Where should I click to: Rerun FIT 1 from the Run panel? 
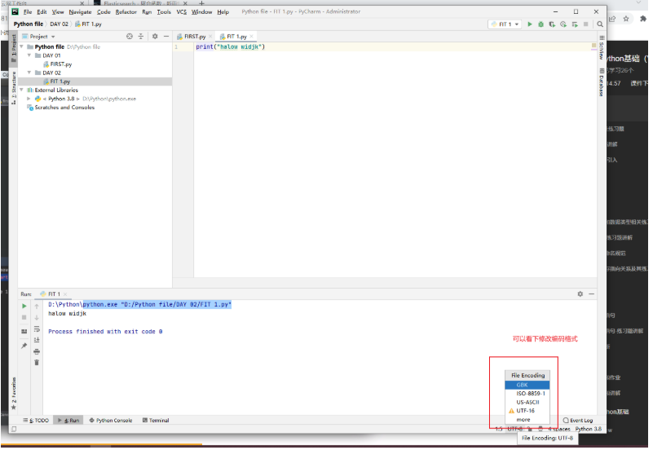pos(24,306)
